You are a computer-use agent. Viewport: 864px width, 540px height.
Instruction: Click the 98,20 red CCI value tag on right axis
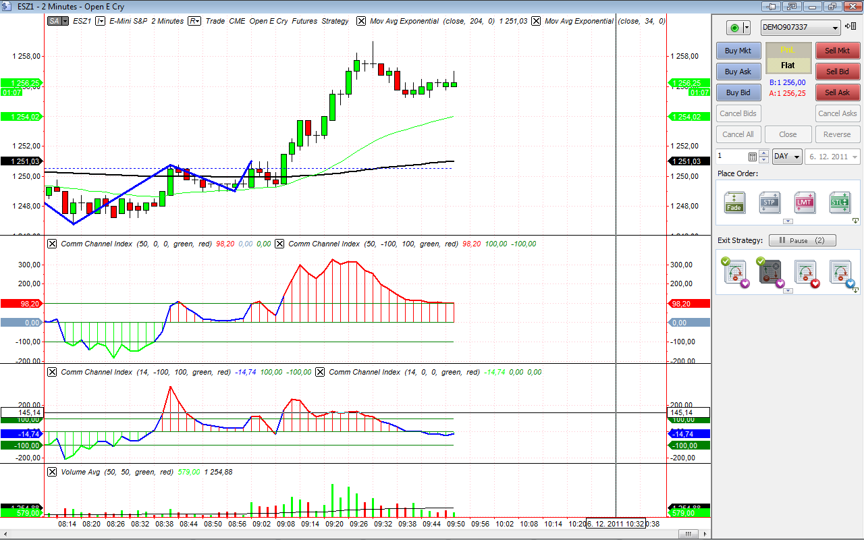coord(688,304)
